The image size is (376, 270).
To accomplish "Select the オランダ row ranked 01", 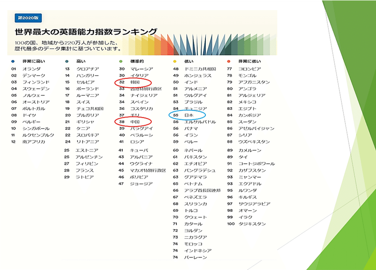I will coord(26,69).
